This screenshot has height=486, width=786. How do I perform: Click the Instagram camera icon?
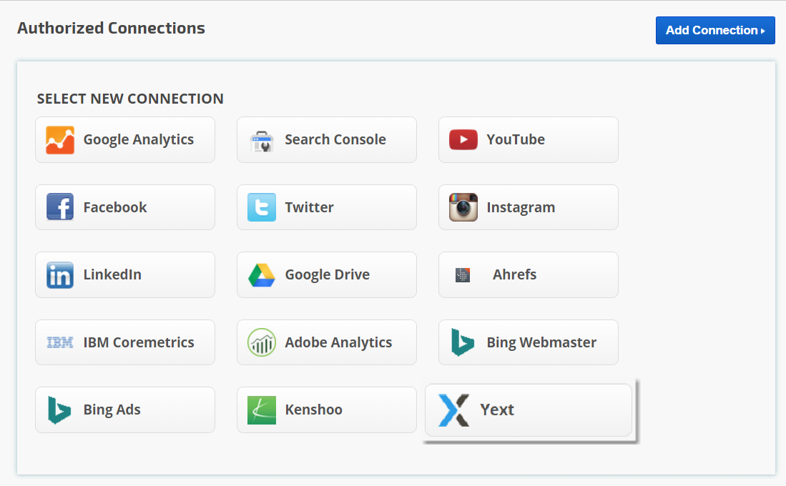click(x=463, y=207)
